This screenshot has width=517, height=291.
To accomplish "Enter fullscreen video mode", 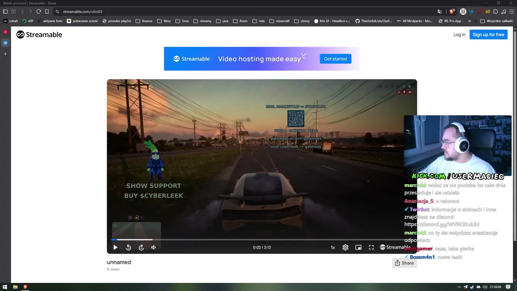I will pos(371,247).
